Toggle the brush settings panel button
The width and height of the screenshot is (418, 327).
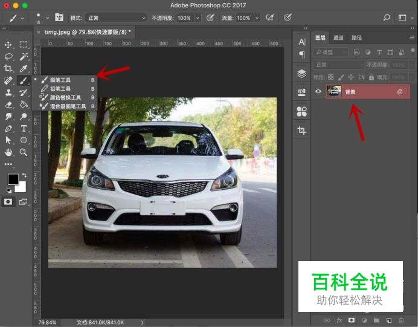[x=59, y=18]
